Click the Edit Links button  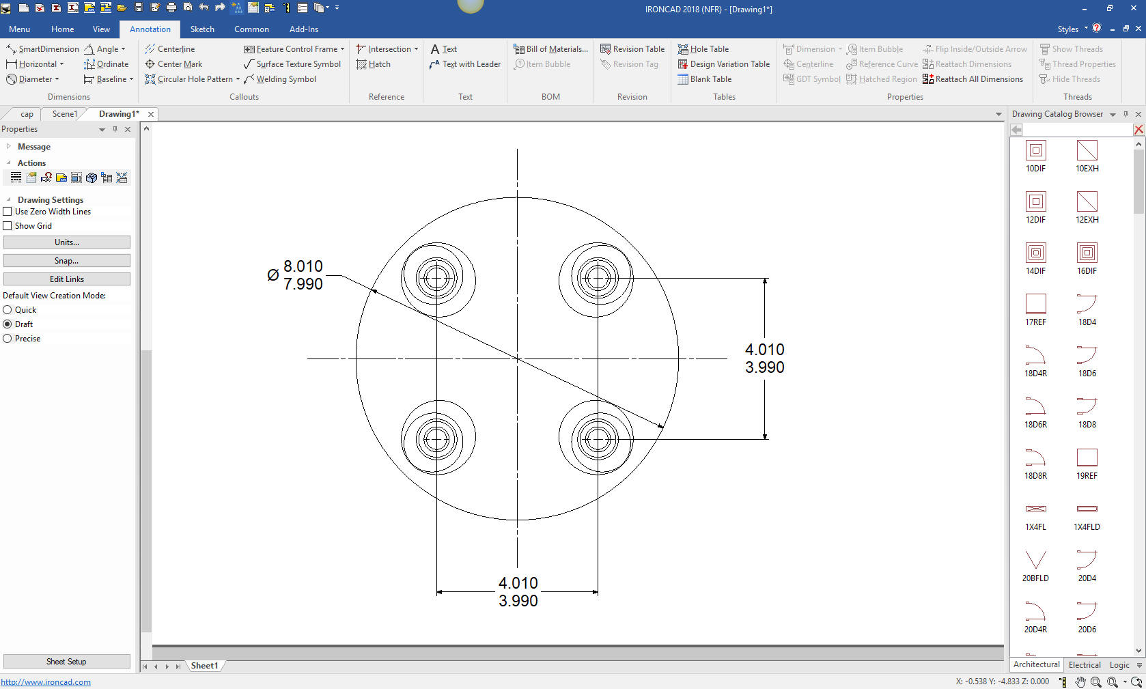tap(67, 279)
